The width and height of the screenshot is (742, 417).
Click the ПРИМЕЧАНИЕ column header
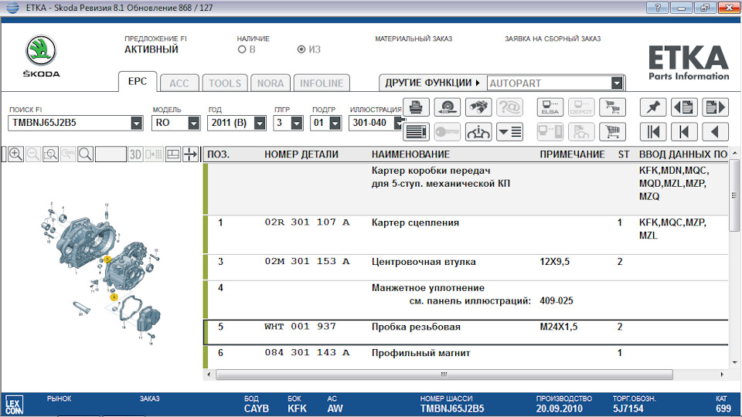(572, 154)
